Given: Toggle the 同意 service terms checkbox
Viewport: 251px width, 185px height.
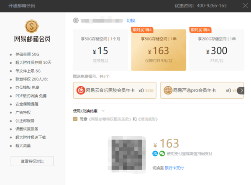Looking at the screenshot, I should click(x=75, y=119).
